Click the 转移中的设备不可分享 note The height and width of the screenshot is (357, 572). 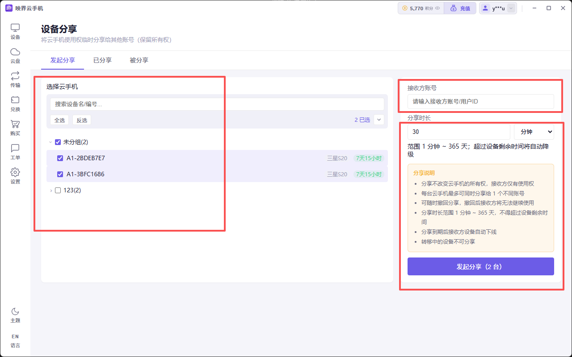pyautogui.click(x=448, y=242)
